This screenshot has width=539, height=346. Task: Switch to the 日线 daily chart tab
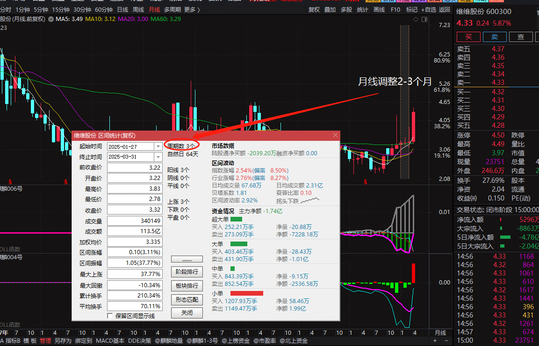[122, 10]
